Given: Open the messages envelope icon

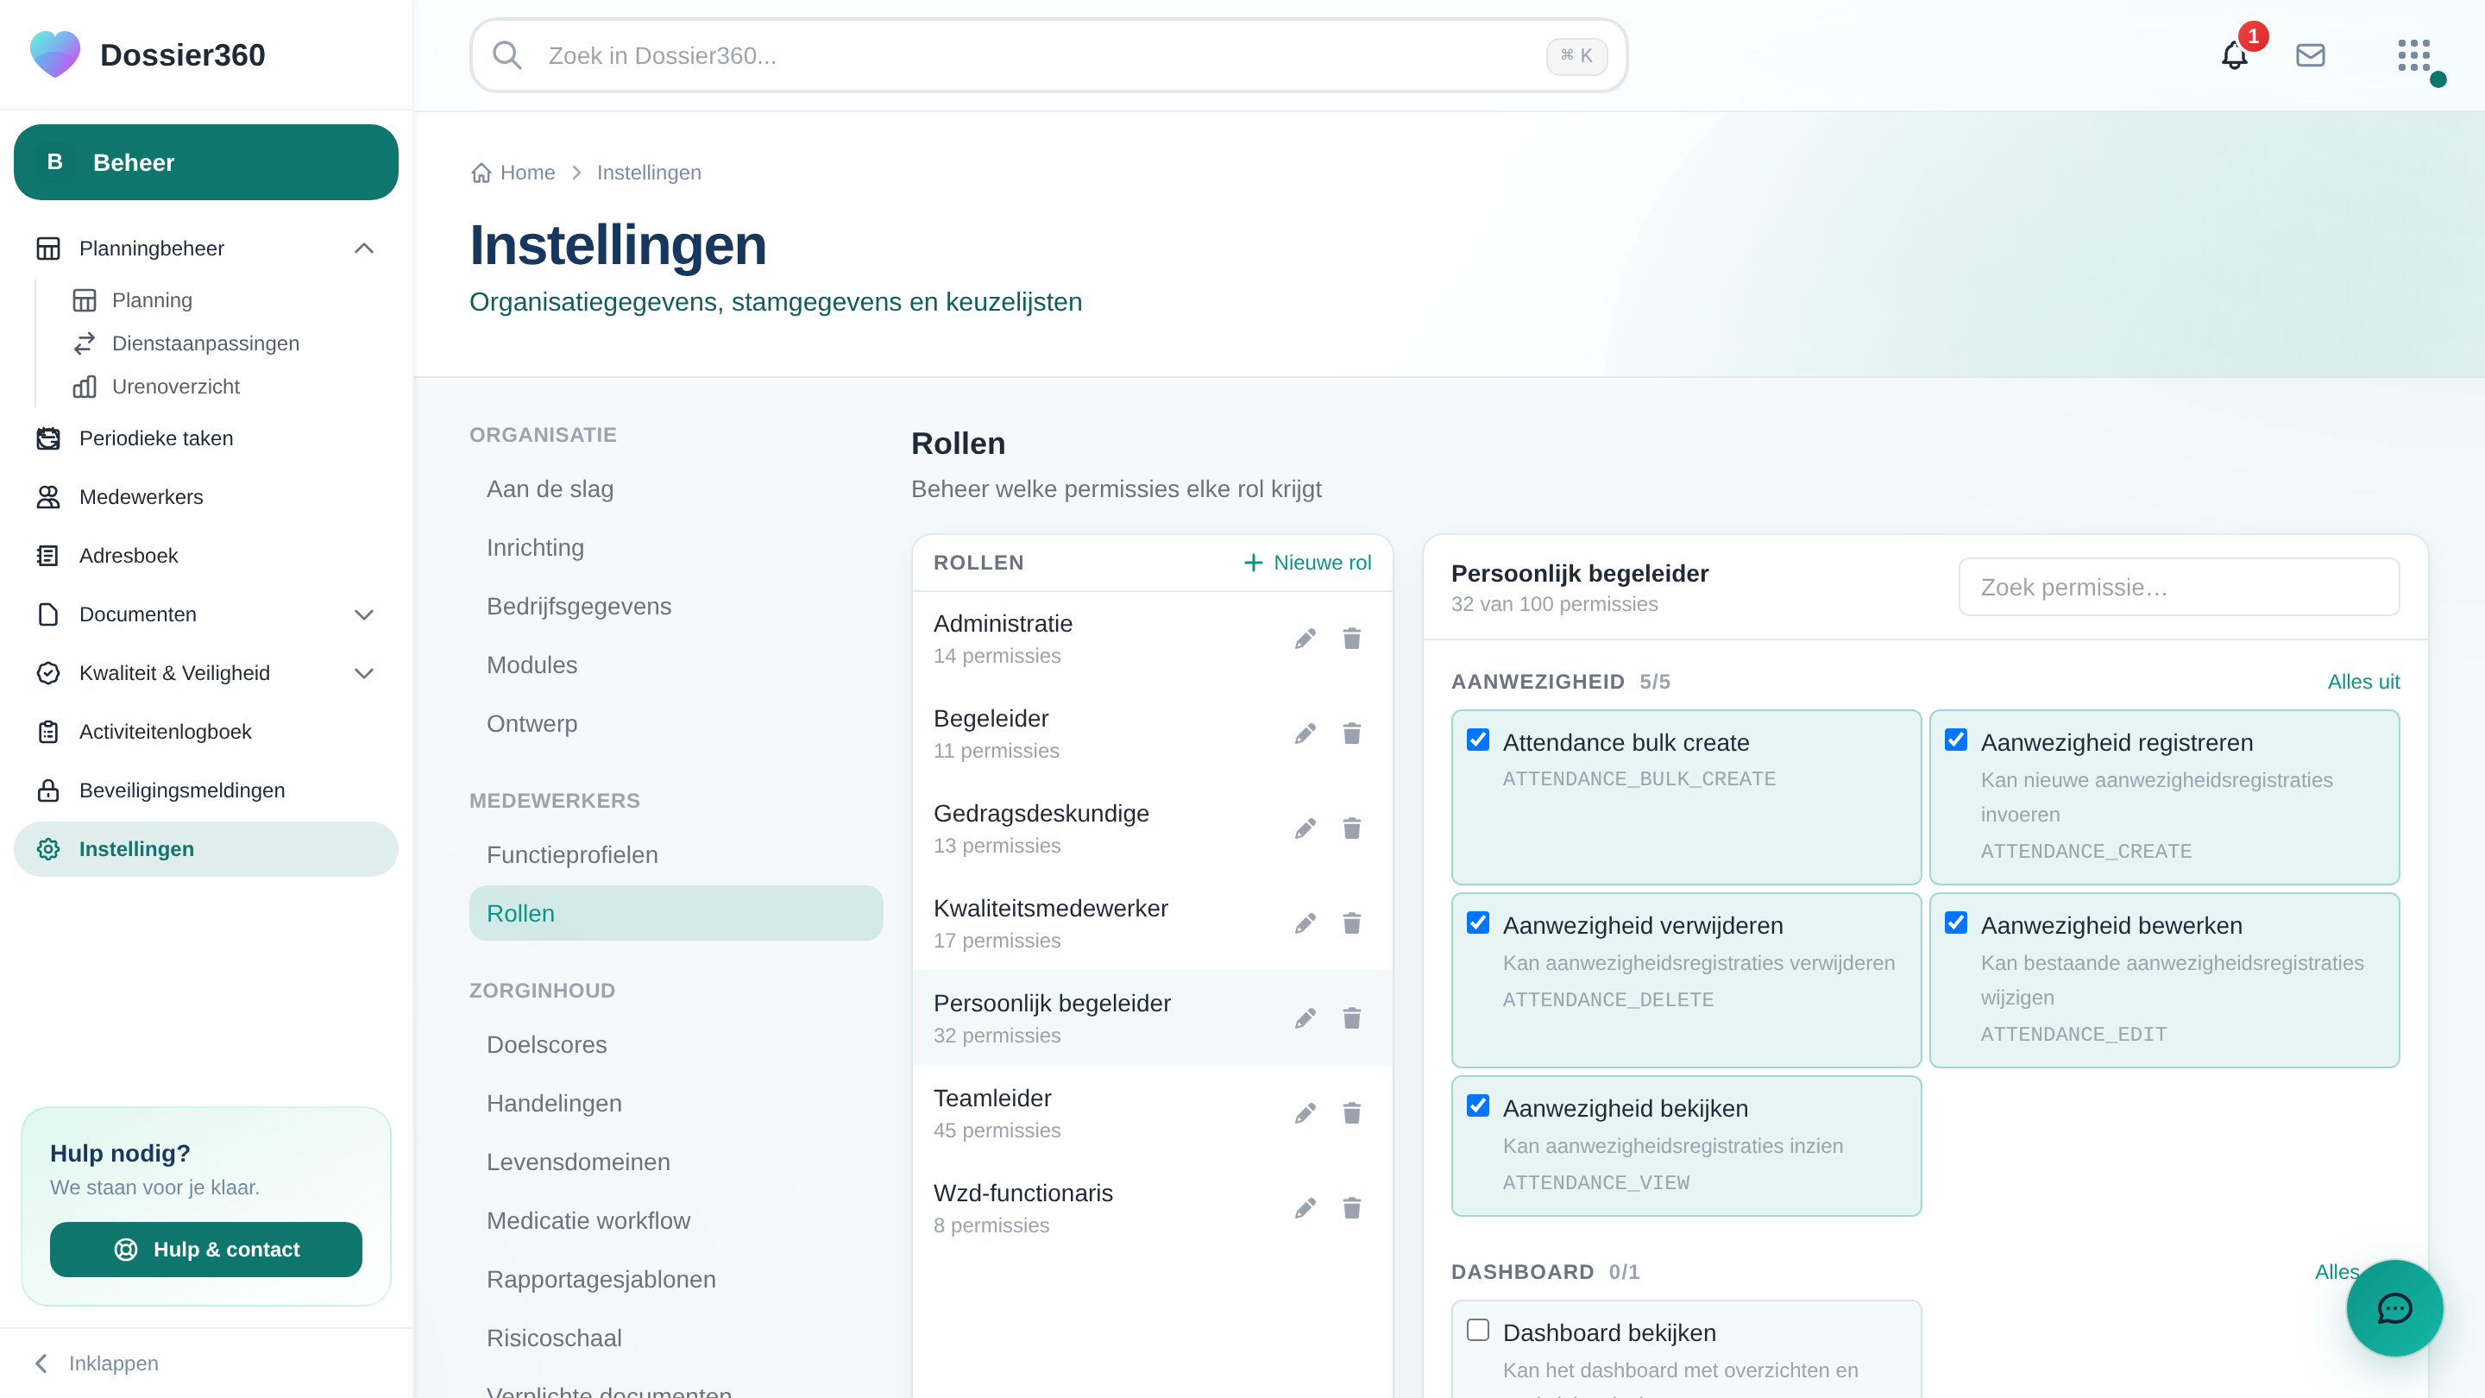Looking at the screenshot, I should coord(2311,55).
